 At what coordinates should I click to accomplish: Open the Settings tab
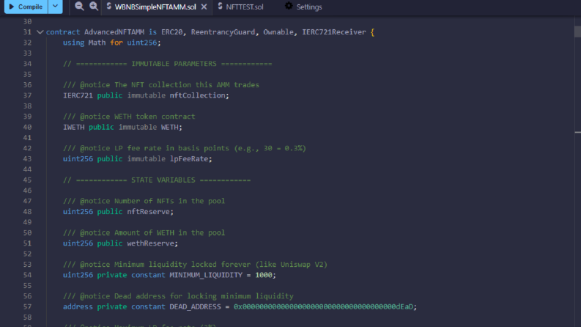309,7
